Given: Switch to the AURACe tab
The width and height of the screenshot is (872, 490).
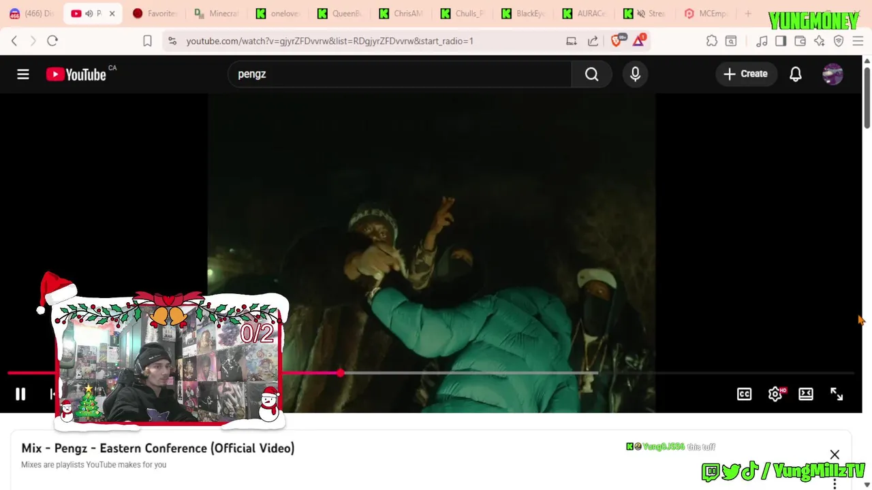Looking at the screenshot, I should pyautogui.click(x=585, y=14).
